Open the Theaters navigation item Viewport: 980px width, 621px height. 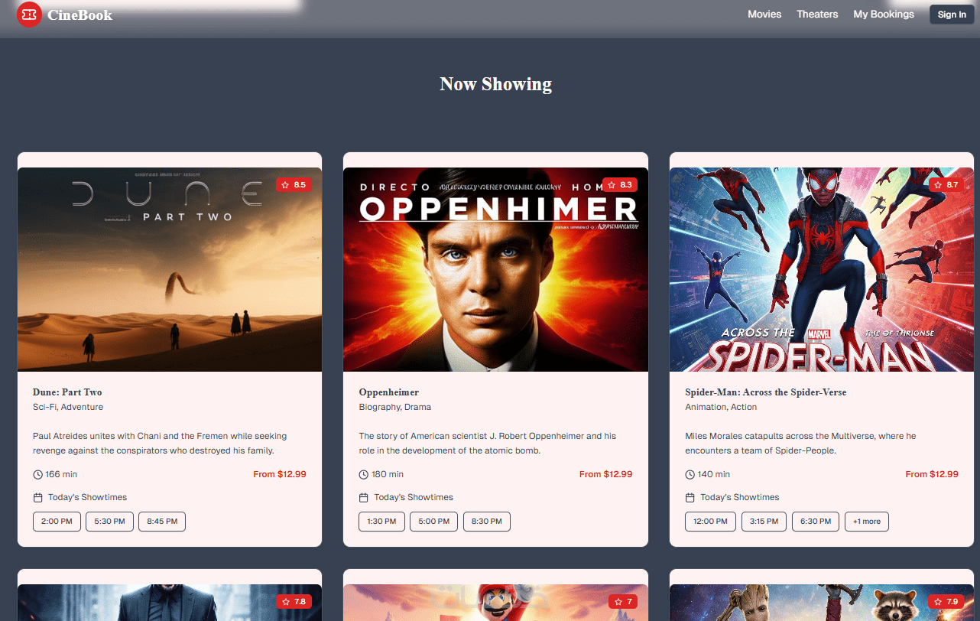click(817, 15)
